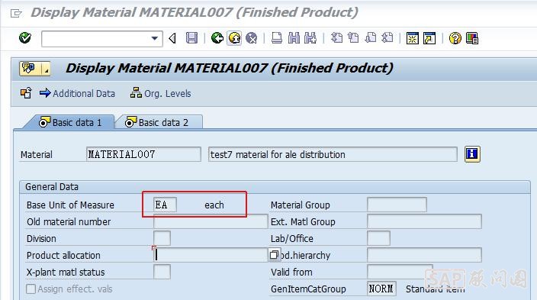Expand the select views dropdown arrow

(46, 69)
